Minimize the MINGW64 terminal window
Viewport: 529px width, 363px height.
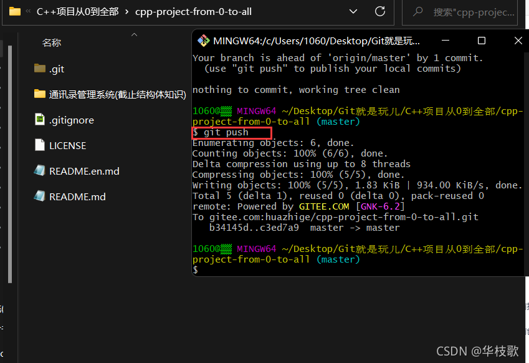tap(446, 41)
